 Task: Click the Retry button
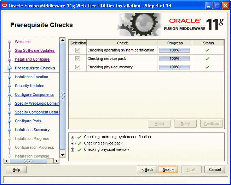pos(185,124)
